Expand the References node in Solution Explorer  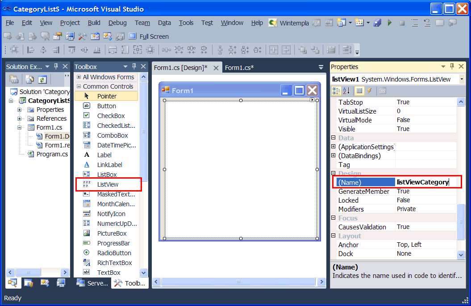click(20, 118)
